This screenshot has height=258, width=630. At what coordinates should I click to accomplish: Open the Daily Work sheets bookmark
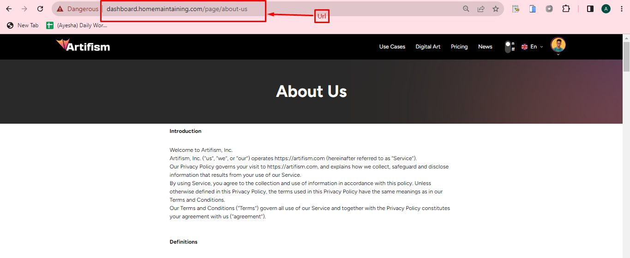(77, 25)
